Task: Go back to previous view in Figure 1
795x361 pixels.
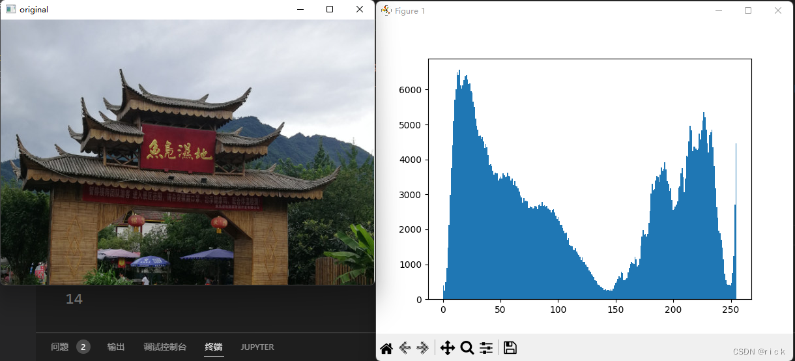Action: click(x=405, y=348)
